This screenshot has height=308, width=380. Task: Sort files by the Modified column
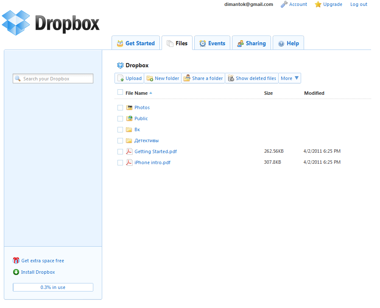point(314,93)
